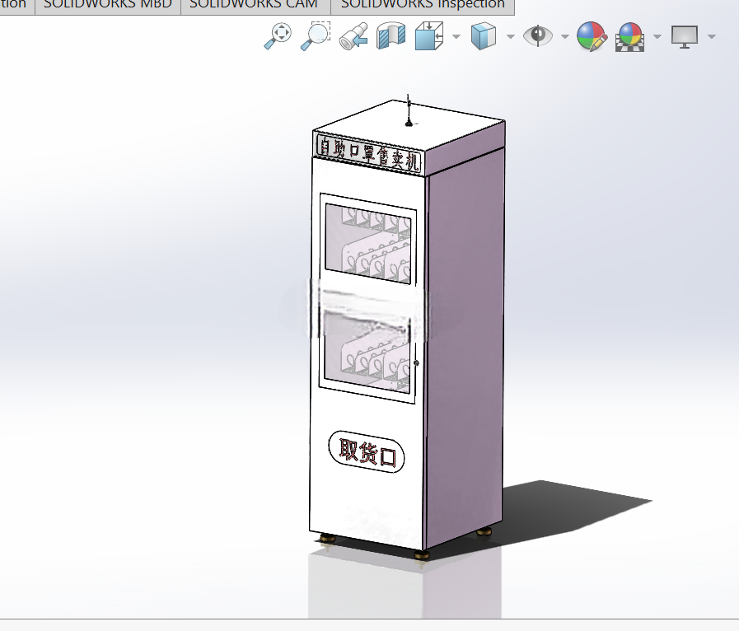Click the View Settings monitor icon

(x=685, y=37)
